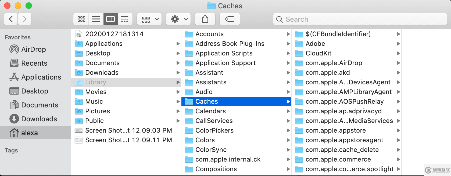Select Screen Shot 12.09.11 PM file
This screenshot has height=176, width=451.
pyautogui.click(x=126, y=140)
